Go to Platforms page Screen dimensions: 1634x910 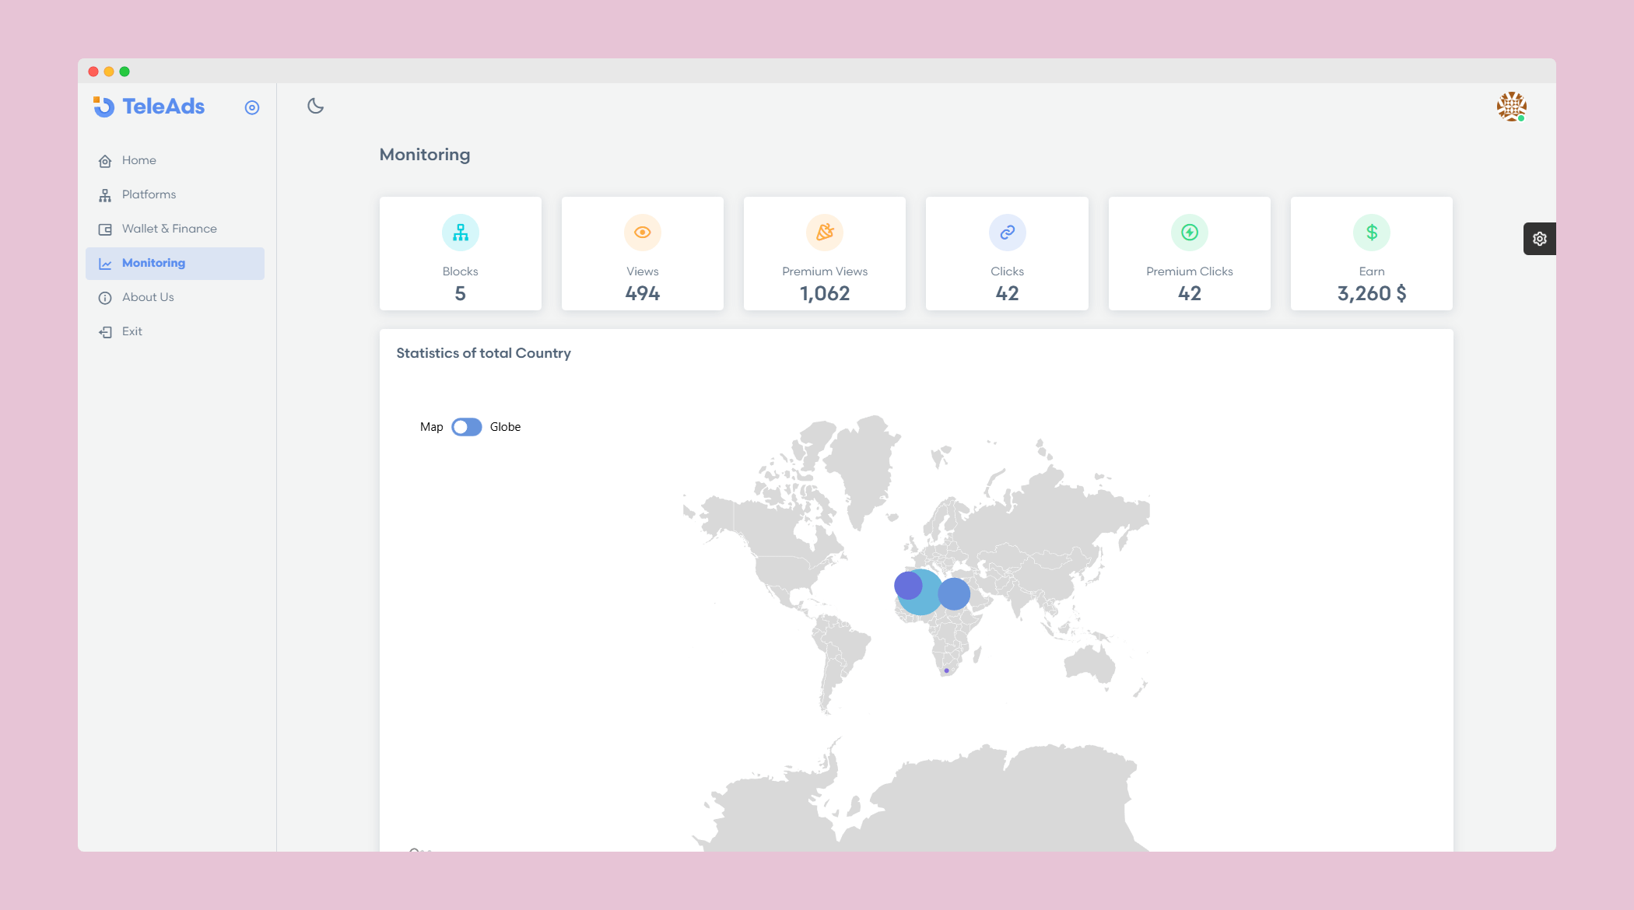pyautogui.click(x=149, y=194)
